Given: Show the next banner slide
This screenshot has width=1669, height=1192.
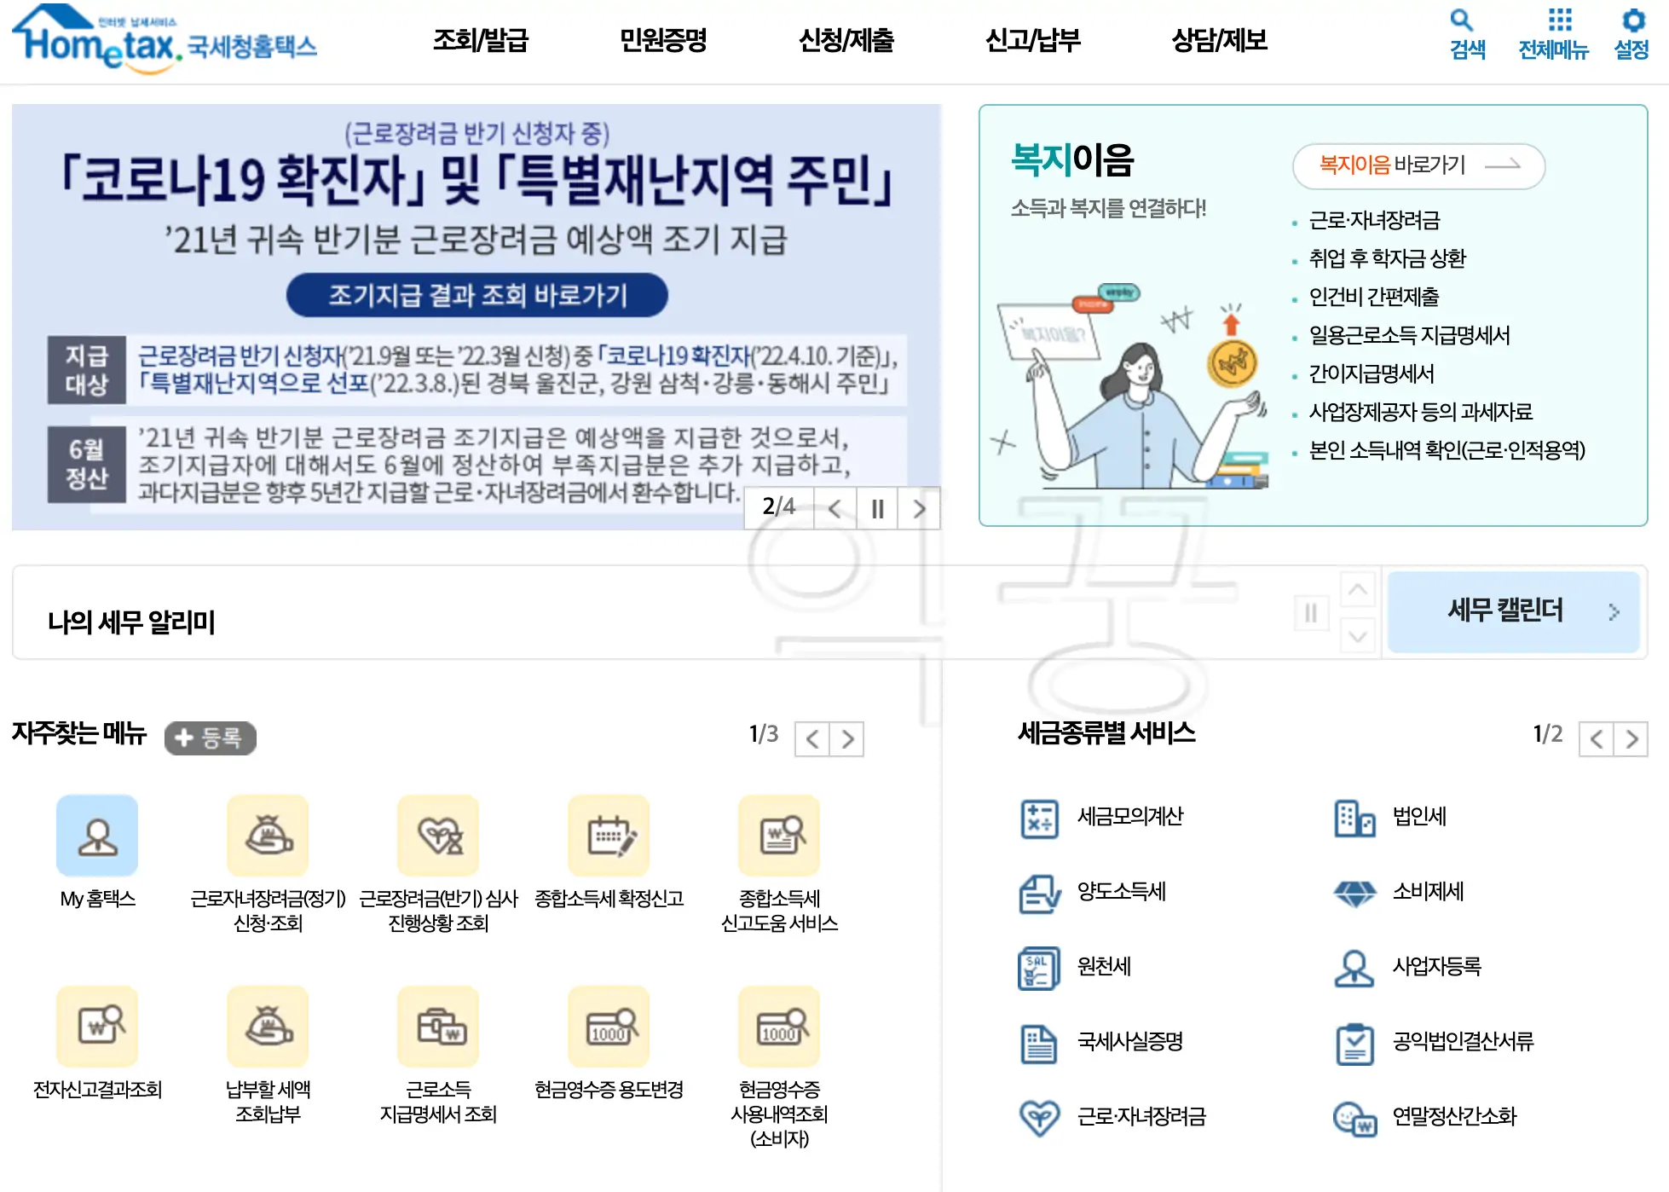Looking at the screenshot, I should [x=919, y=508].
